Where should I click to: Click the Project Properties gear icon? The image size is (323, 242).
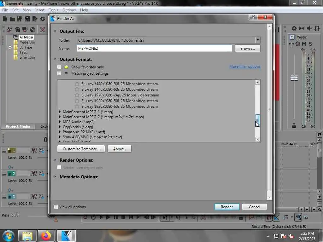pyautogui.click(x=43, y=19)
